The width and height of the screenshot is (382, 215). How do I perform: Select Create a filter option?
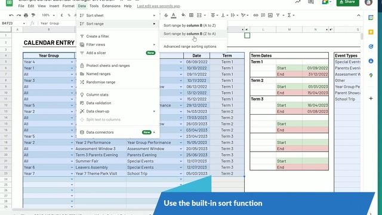(118, 36)
